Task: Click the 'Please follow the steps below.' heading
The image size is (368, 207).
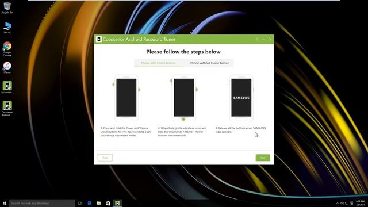Action: tap(184, 52)
